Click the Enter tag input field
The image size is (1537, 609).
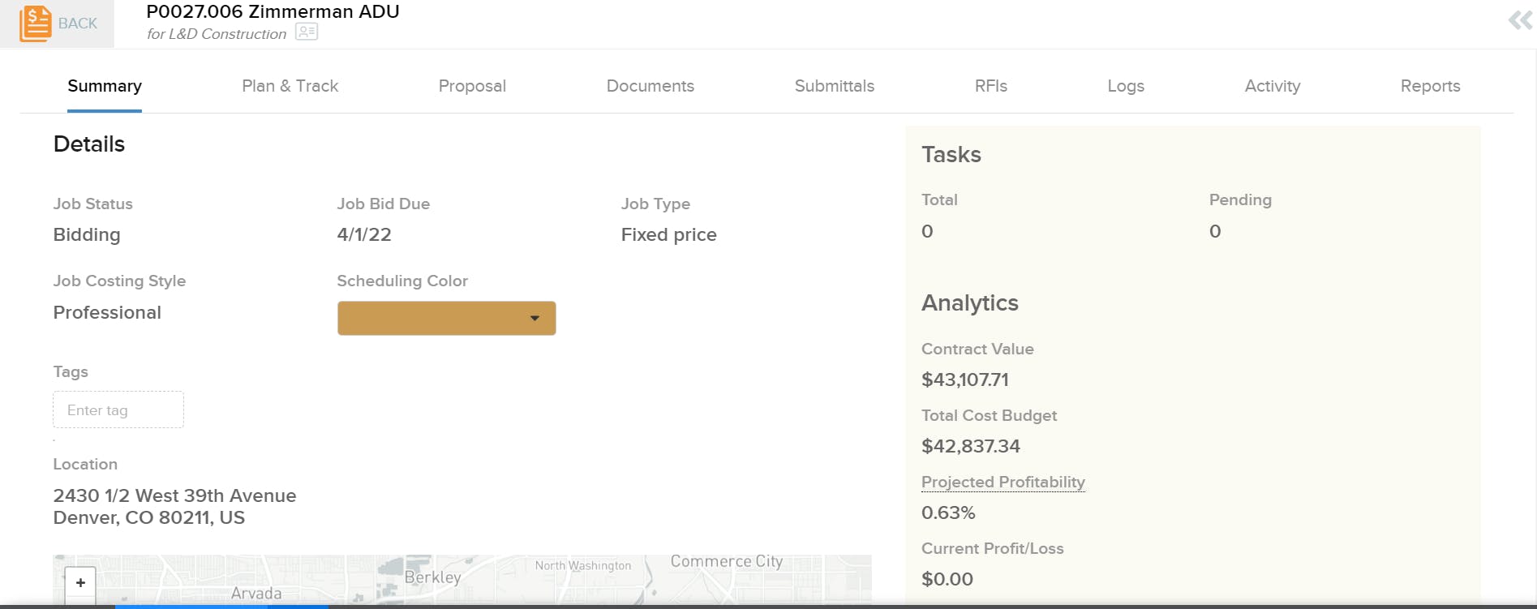coord(118,410)
